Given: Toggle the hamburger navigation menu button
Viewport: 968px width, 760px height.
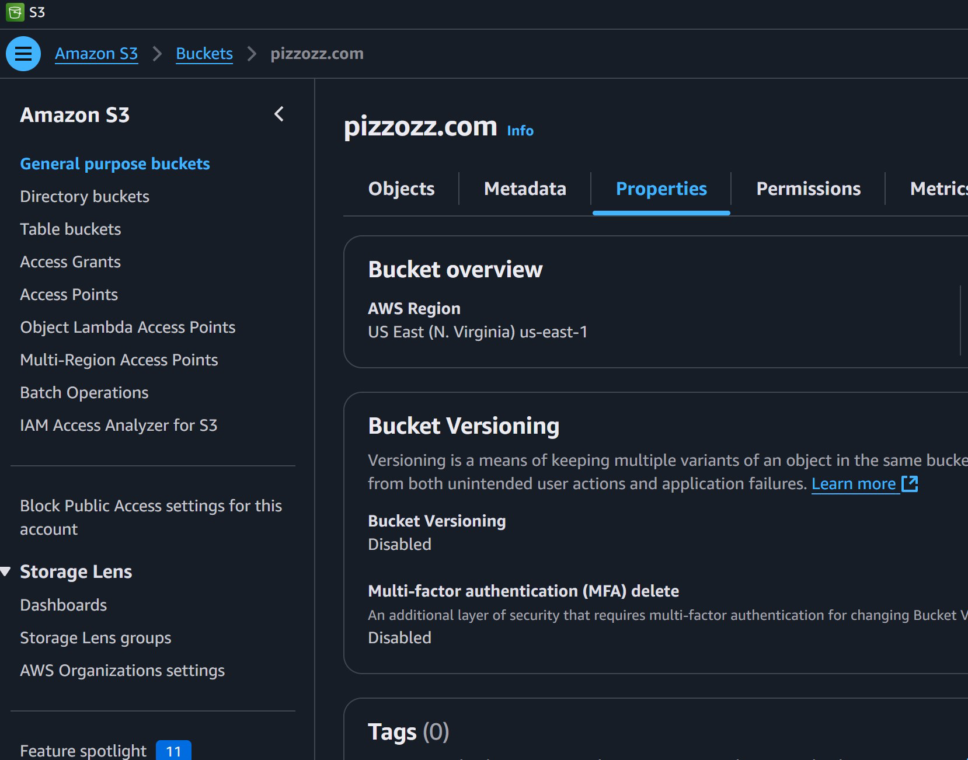Looking at the screenshot, I should (x=23, y=54).
